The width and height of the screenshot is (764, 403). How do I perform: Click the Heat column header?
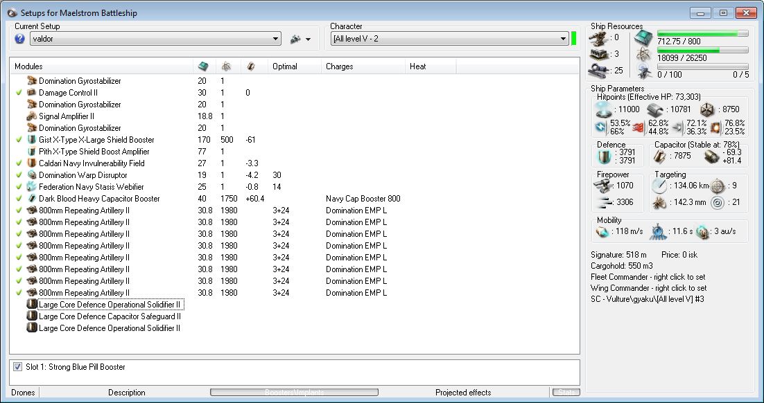[431, 66]
